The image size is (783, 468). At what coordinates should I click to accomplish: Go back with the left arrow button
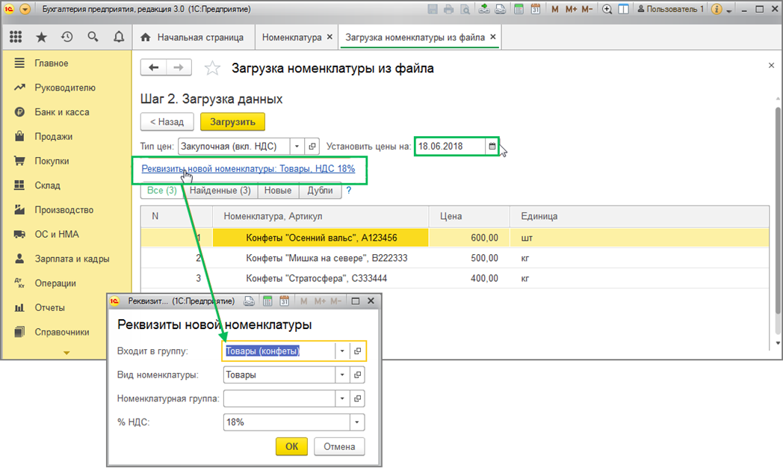click(153, 67)
